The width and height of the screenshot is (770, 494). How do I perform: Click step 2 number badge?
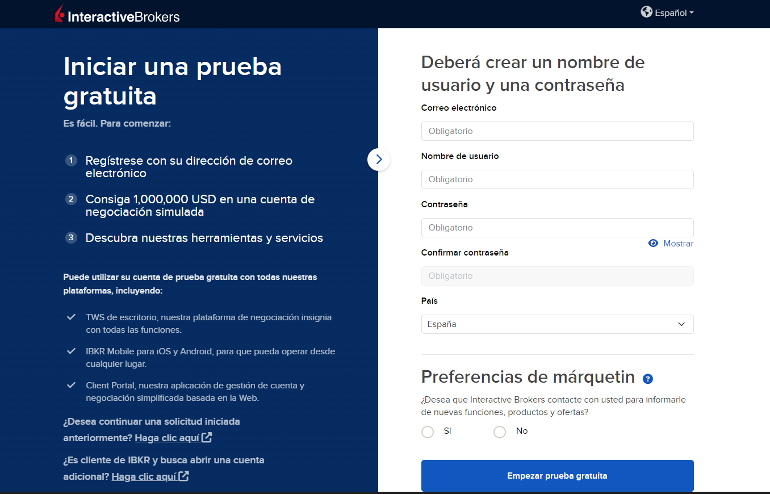pyautogui.click(x=71, y=199)
